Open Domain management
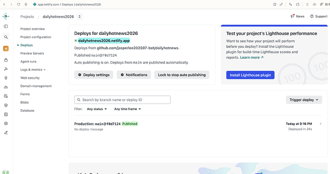 coord(36,86)
